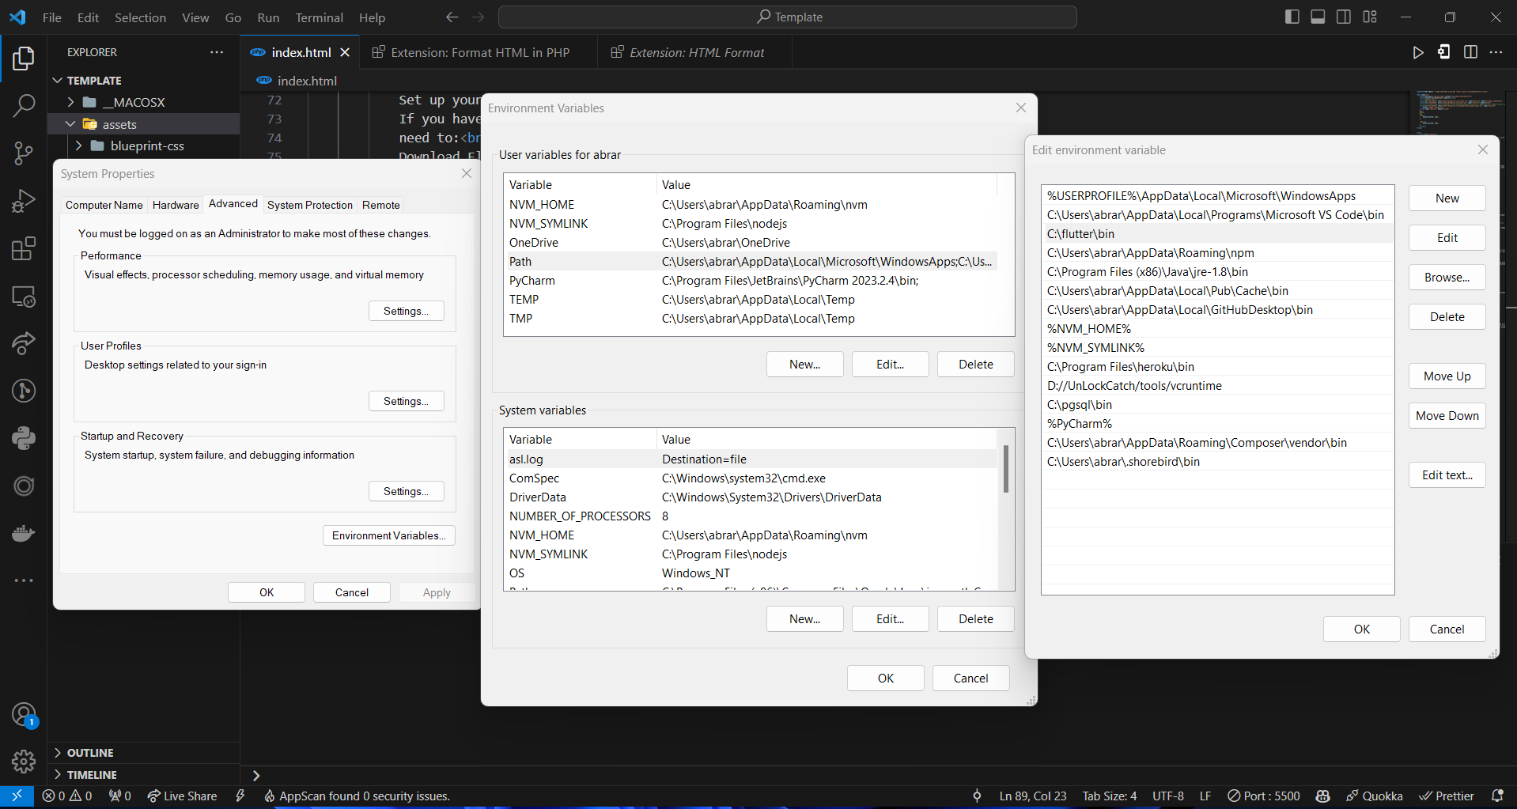Click Delete in Edit environment variable dialog
The height and width of the screenshot is (809, 1517).
pyautogui.click(x=1447, y=317)
